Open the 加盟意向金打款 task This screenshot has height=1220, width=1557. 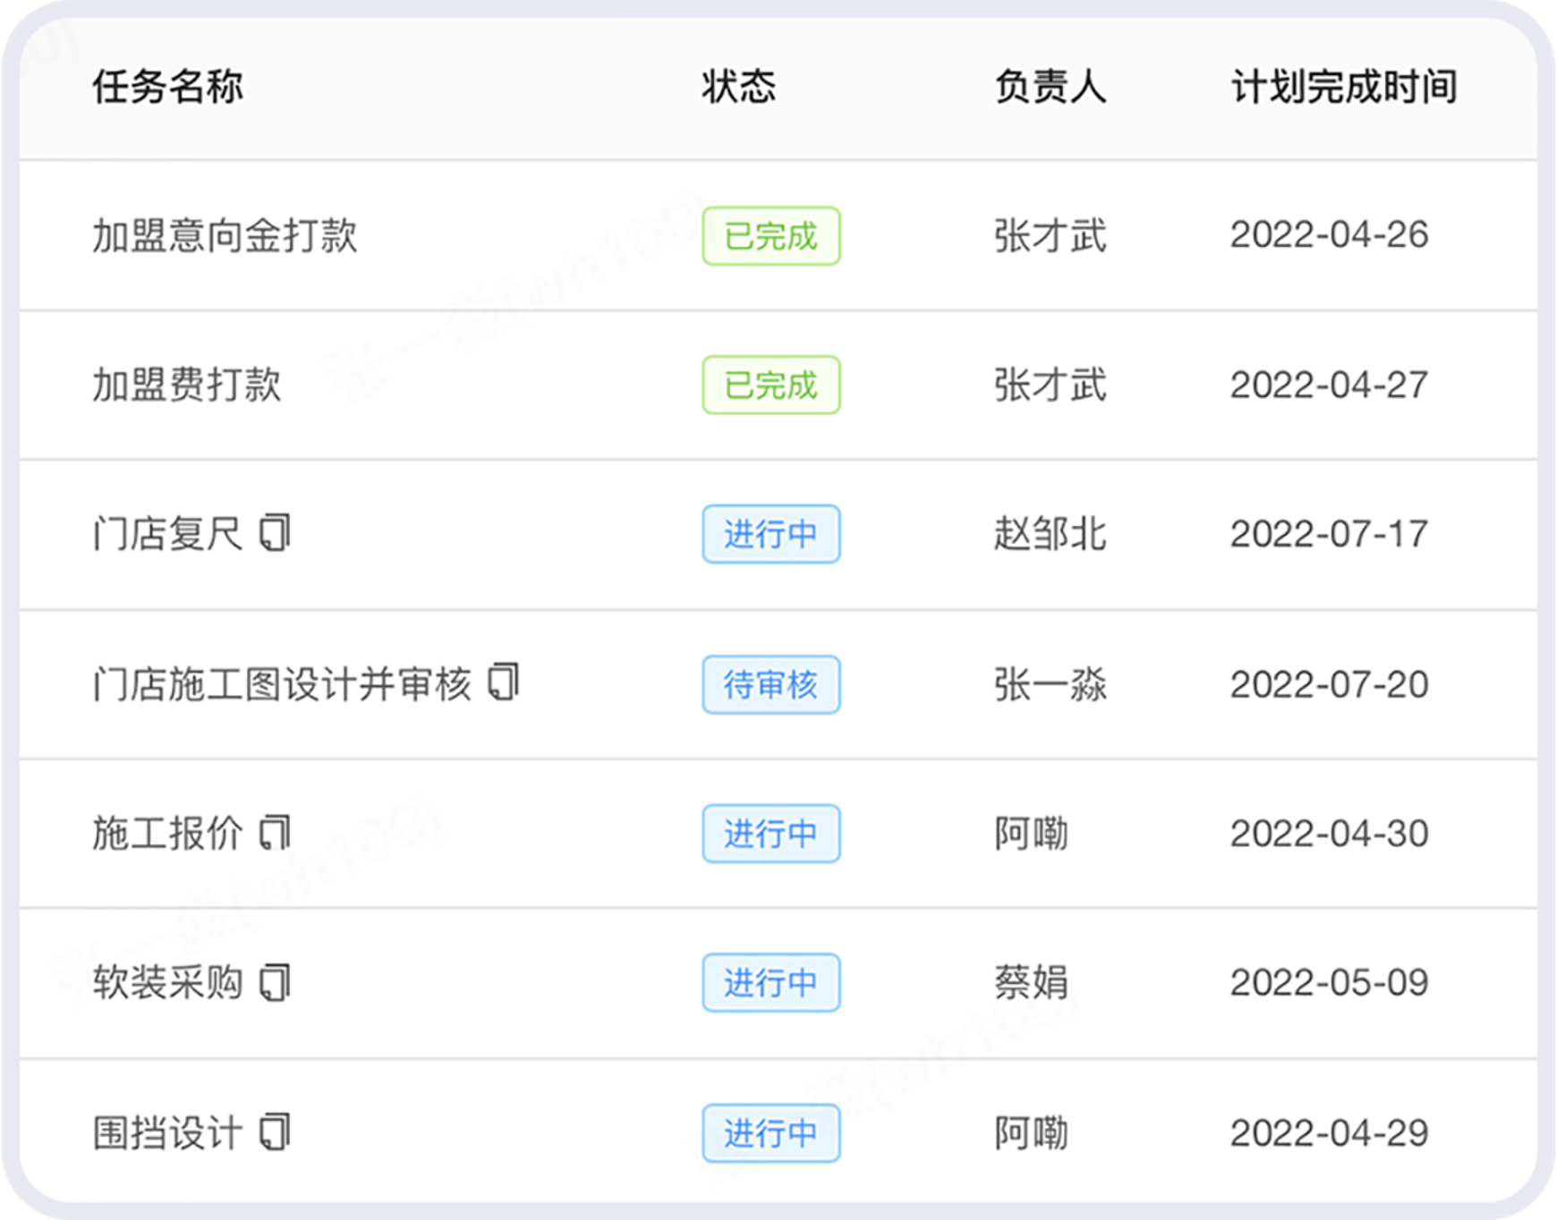[225, 236]
